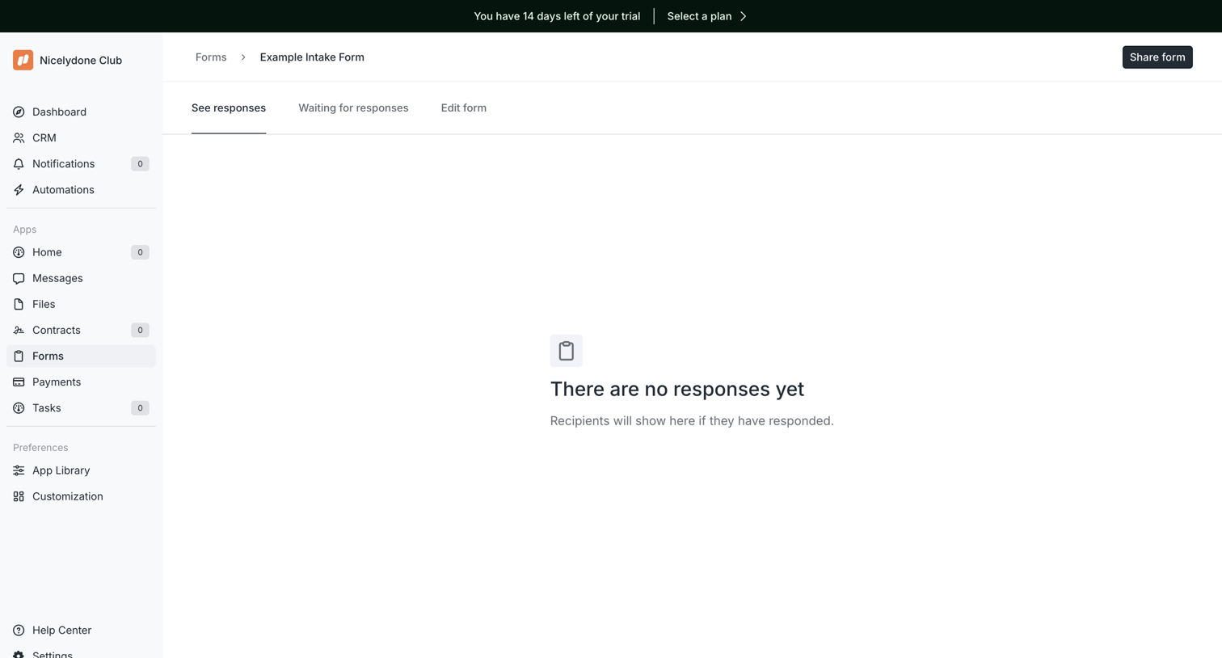The image size is (1222, 658).
Task: Click the Select a plan link
Action: [x=699, y=16]
